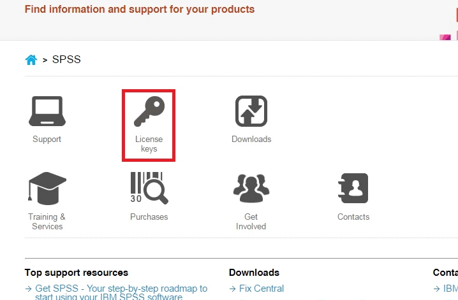Click the Get Involved text label
Image resolution: width=458 pixels, height=300 pixels.
pyautogui.click(x=251, y=222)
